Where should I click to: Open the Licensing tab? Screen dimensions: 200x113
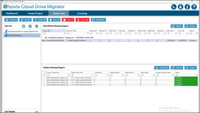point(82,13)
